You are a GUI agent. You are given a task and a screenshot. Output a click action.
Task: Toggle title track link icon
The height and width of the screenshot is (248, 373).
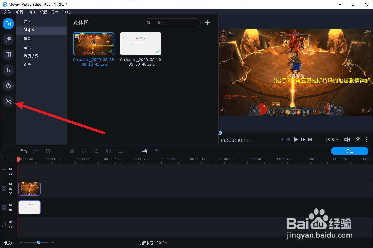[11, 174]
